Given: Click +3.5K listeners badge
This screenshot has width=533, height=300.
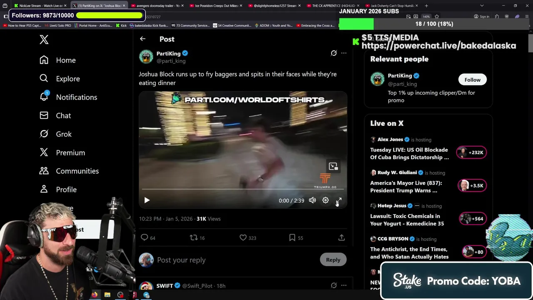Looking at the screenshot, I should (472, 185).
